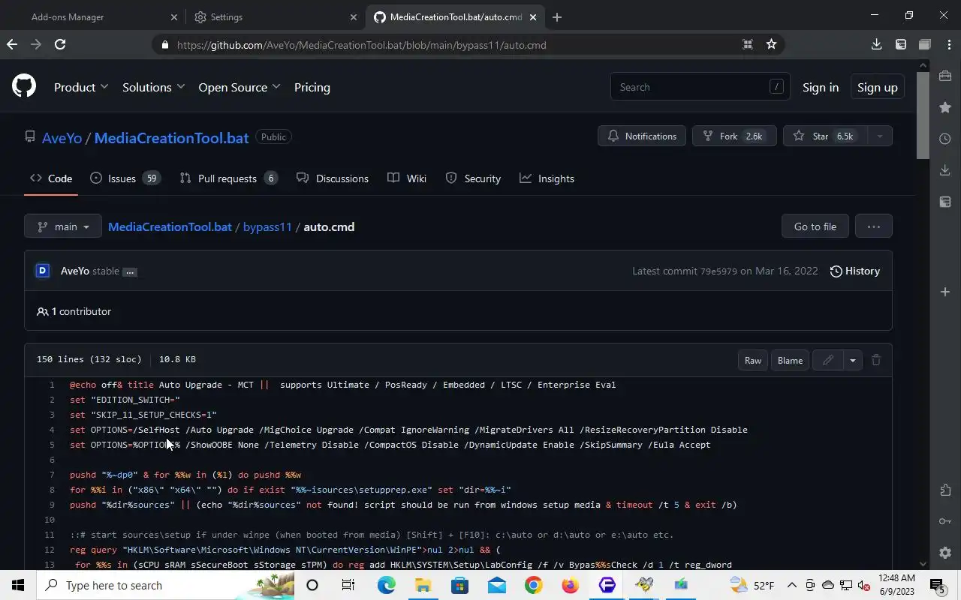Close the Add-ons Manager tab

[174, 16]
